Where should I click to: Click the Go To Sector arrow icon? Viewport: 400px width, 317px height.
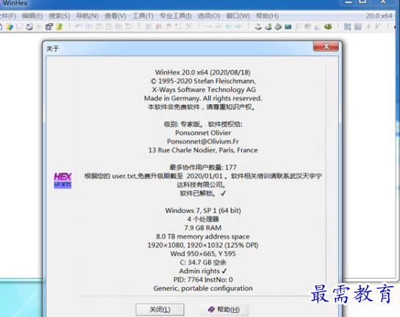218,26
